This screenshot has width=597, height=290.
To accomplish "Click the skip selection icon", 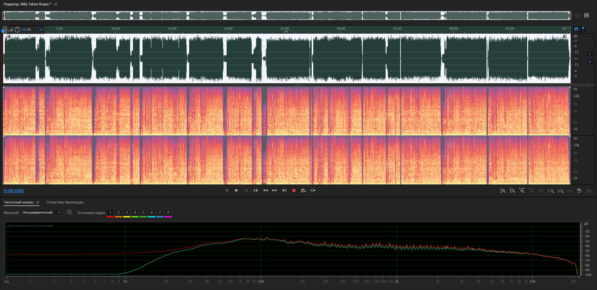I will 313,190.
